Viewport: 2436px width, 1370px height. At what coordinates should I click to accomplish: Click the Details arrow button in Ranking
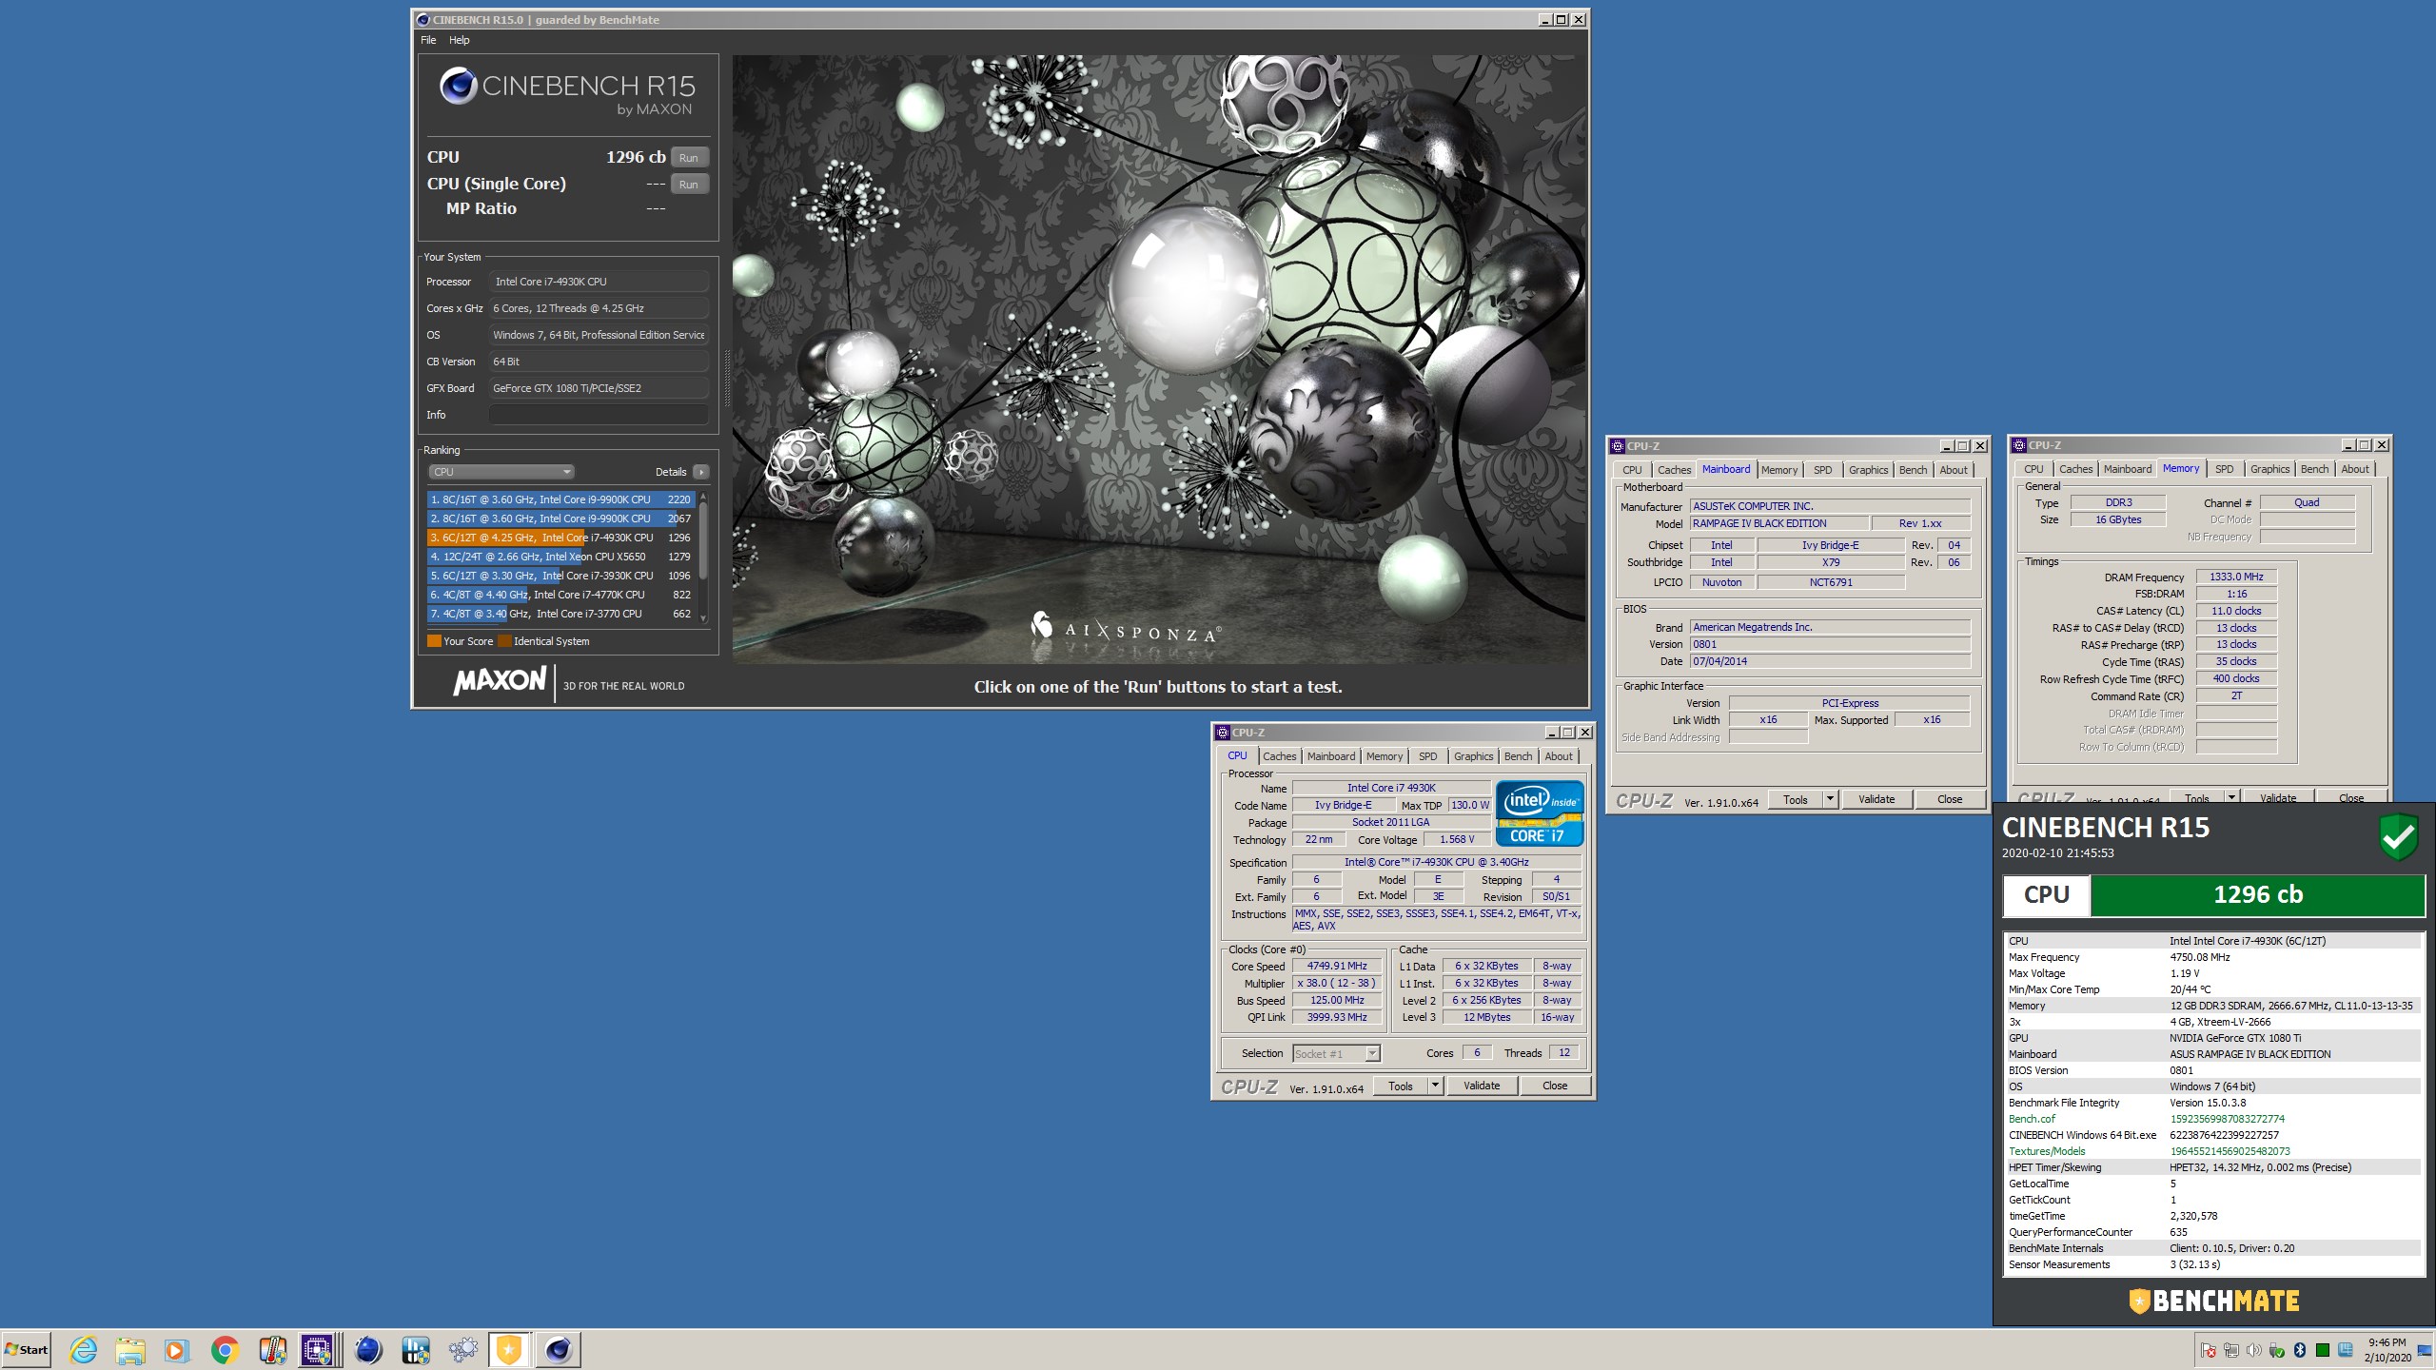701,472
